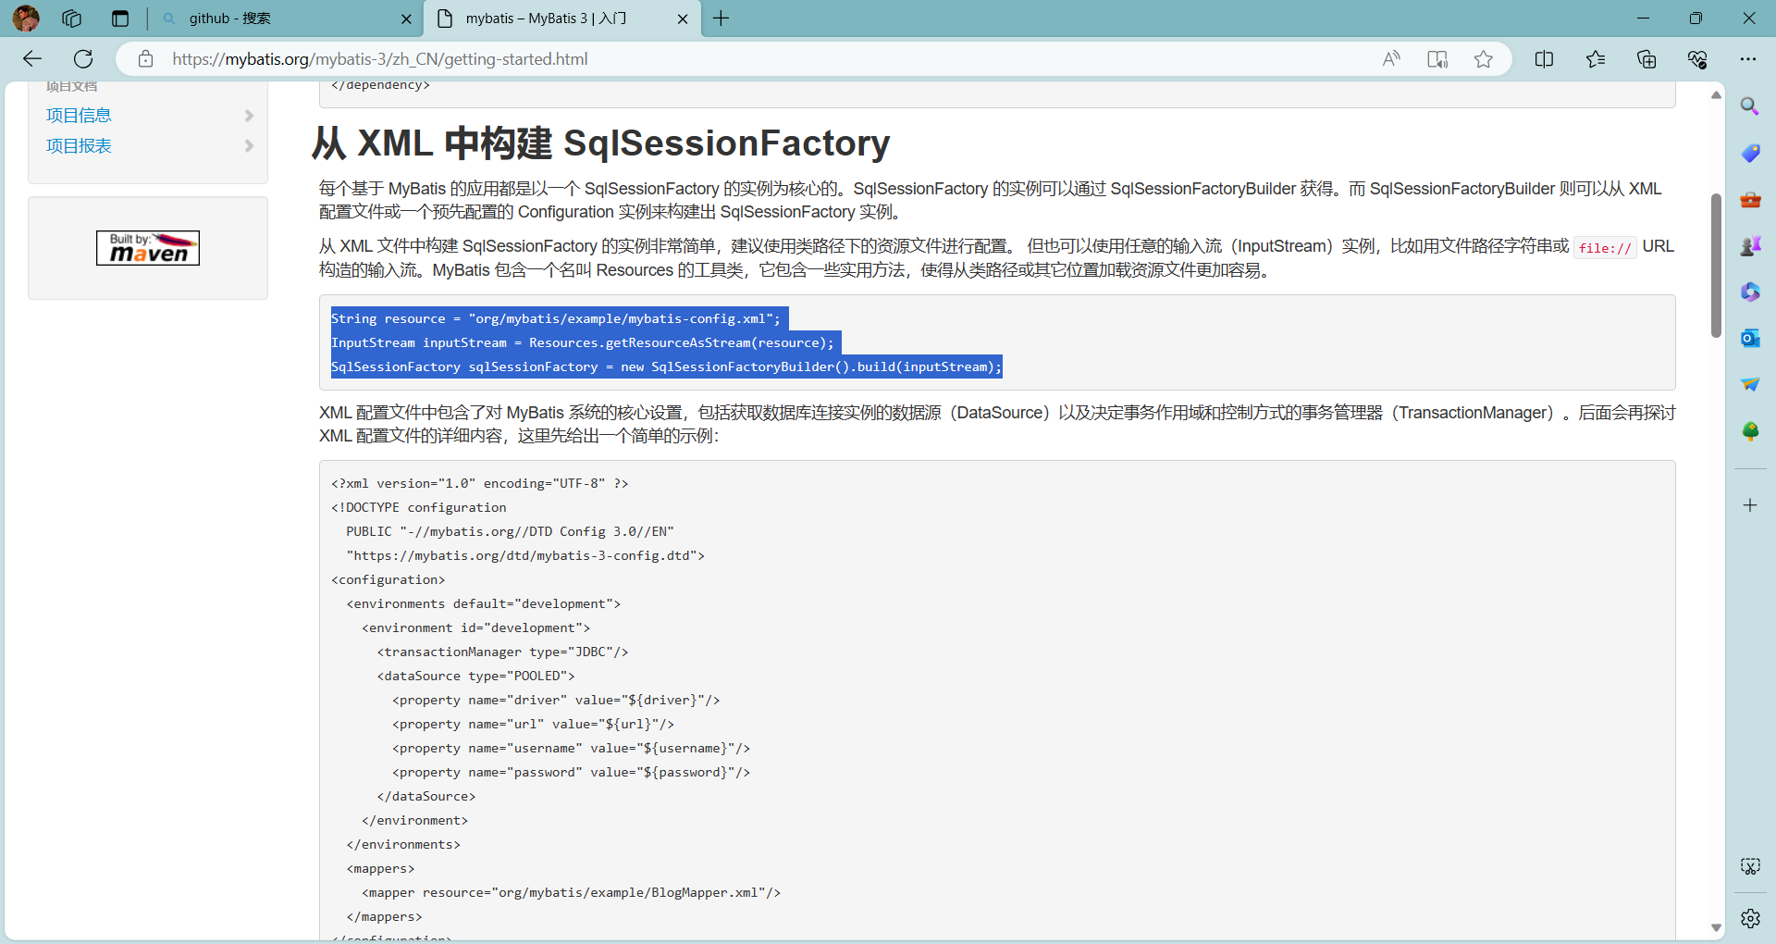Open the 项目信息 link

79,116
